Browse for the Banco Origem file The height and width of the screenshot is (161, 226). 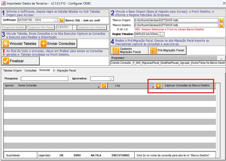point(221,20)
